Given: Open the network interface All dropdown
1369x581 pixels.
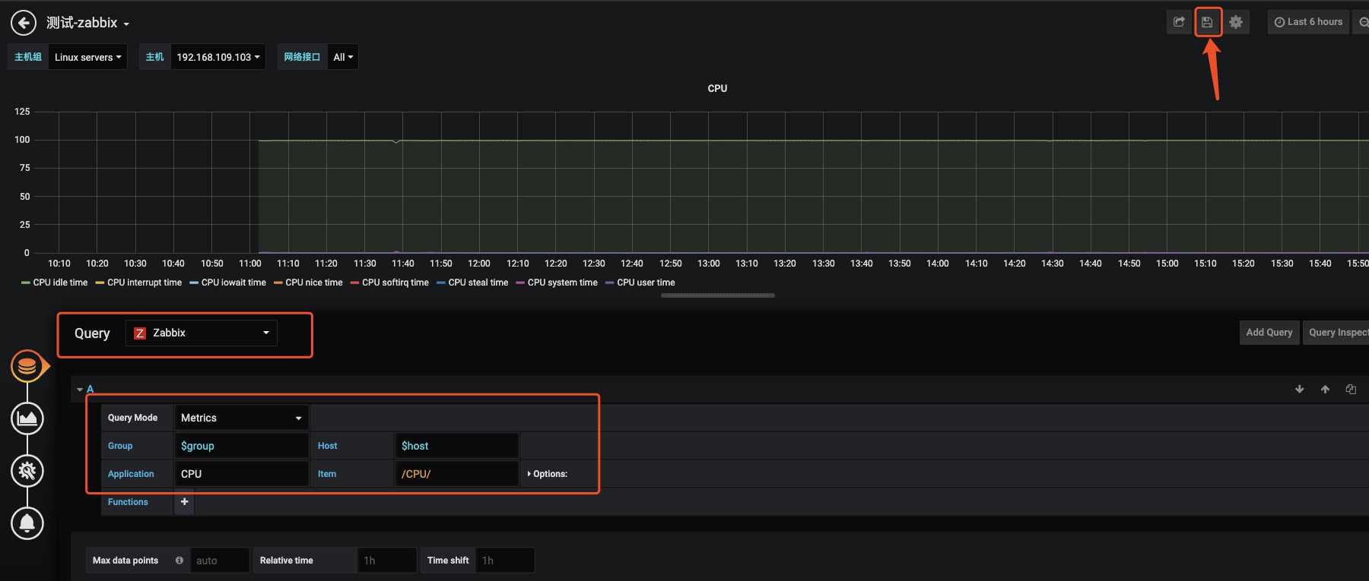Looking at the screenshot, I should pos(343,57).
